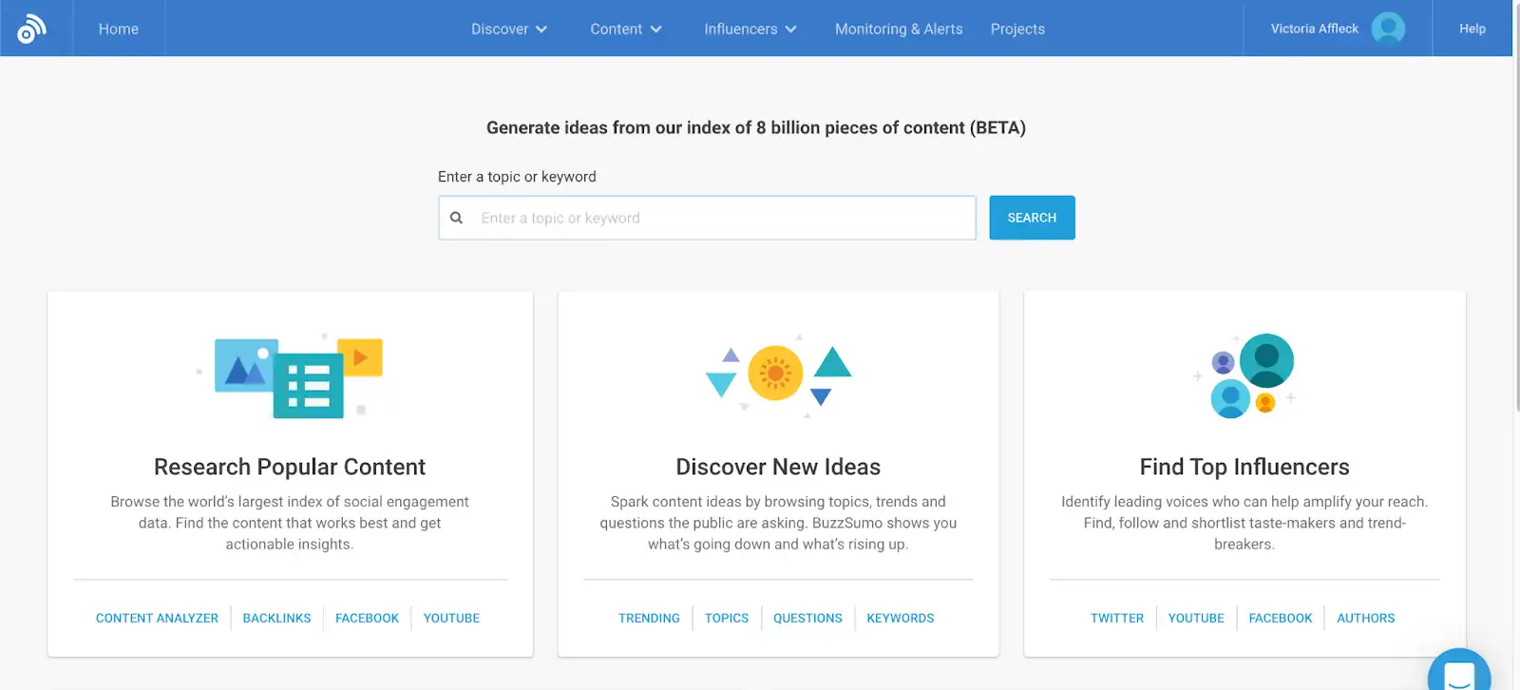Screen dimensions: 1520x690
Task: Open FACEBOOK under Research Popular Content
Action: tap(367, 618)
